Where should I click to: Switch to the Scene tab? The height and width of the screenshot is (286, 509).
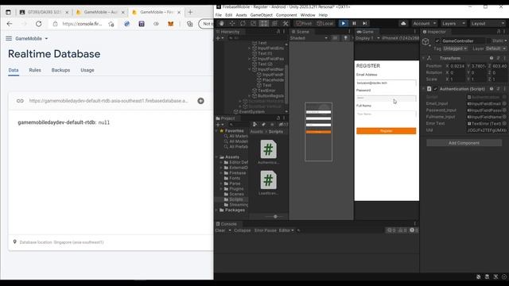[x=301, y=32]
